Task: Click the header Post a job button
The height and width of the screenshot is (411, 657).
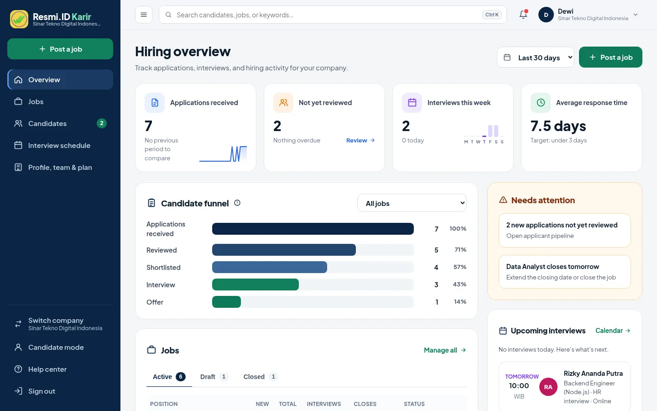Action: 610,57
